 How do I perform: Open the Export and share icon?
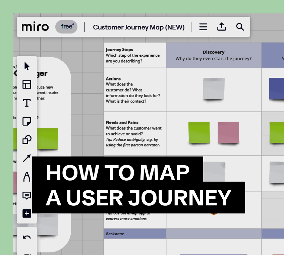coord(221,27)
